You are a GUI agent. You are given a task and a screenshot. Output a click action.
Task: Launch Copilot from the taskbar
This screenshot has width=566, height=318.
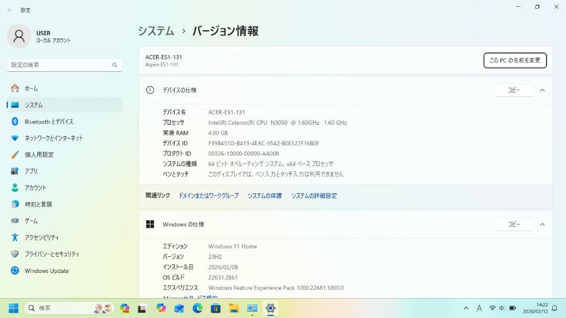[161, 308]
